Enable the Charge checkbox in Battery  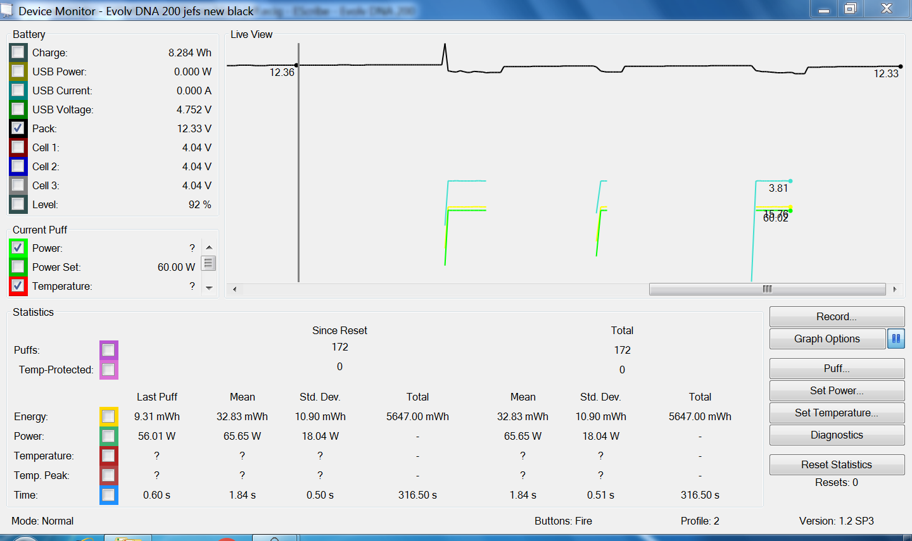click(x=18, y=53)
